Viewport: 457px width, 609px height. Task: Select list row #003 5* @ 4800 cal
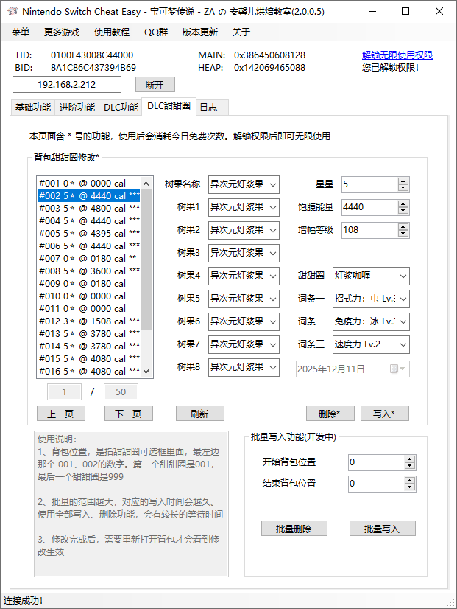pos(89,209)
